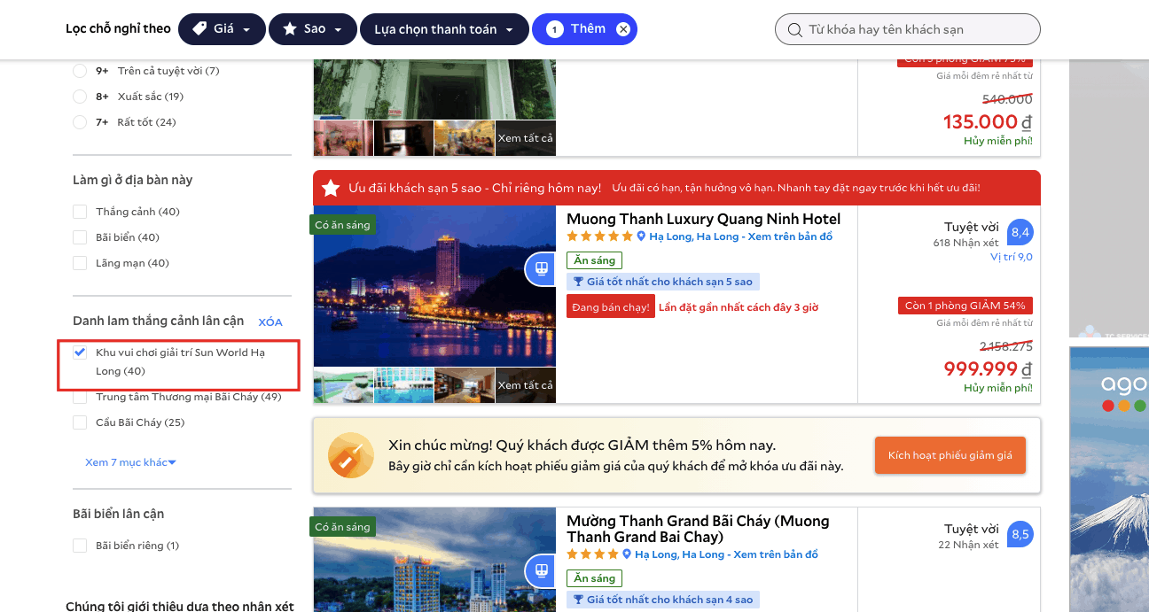Image resolution: width=1149 pixels, height=612 pixels.
Task: Open the Thêm filters pill
Action: click(584, 29)
